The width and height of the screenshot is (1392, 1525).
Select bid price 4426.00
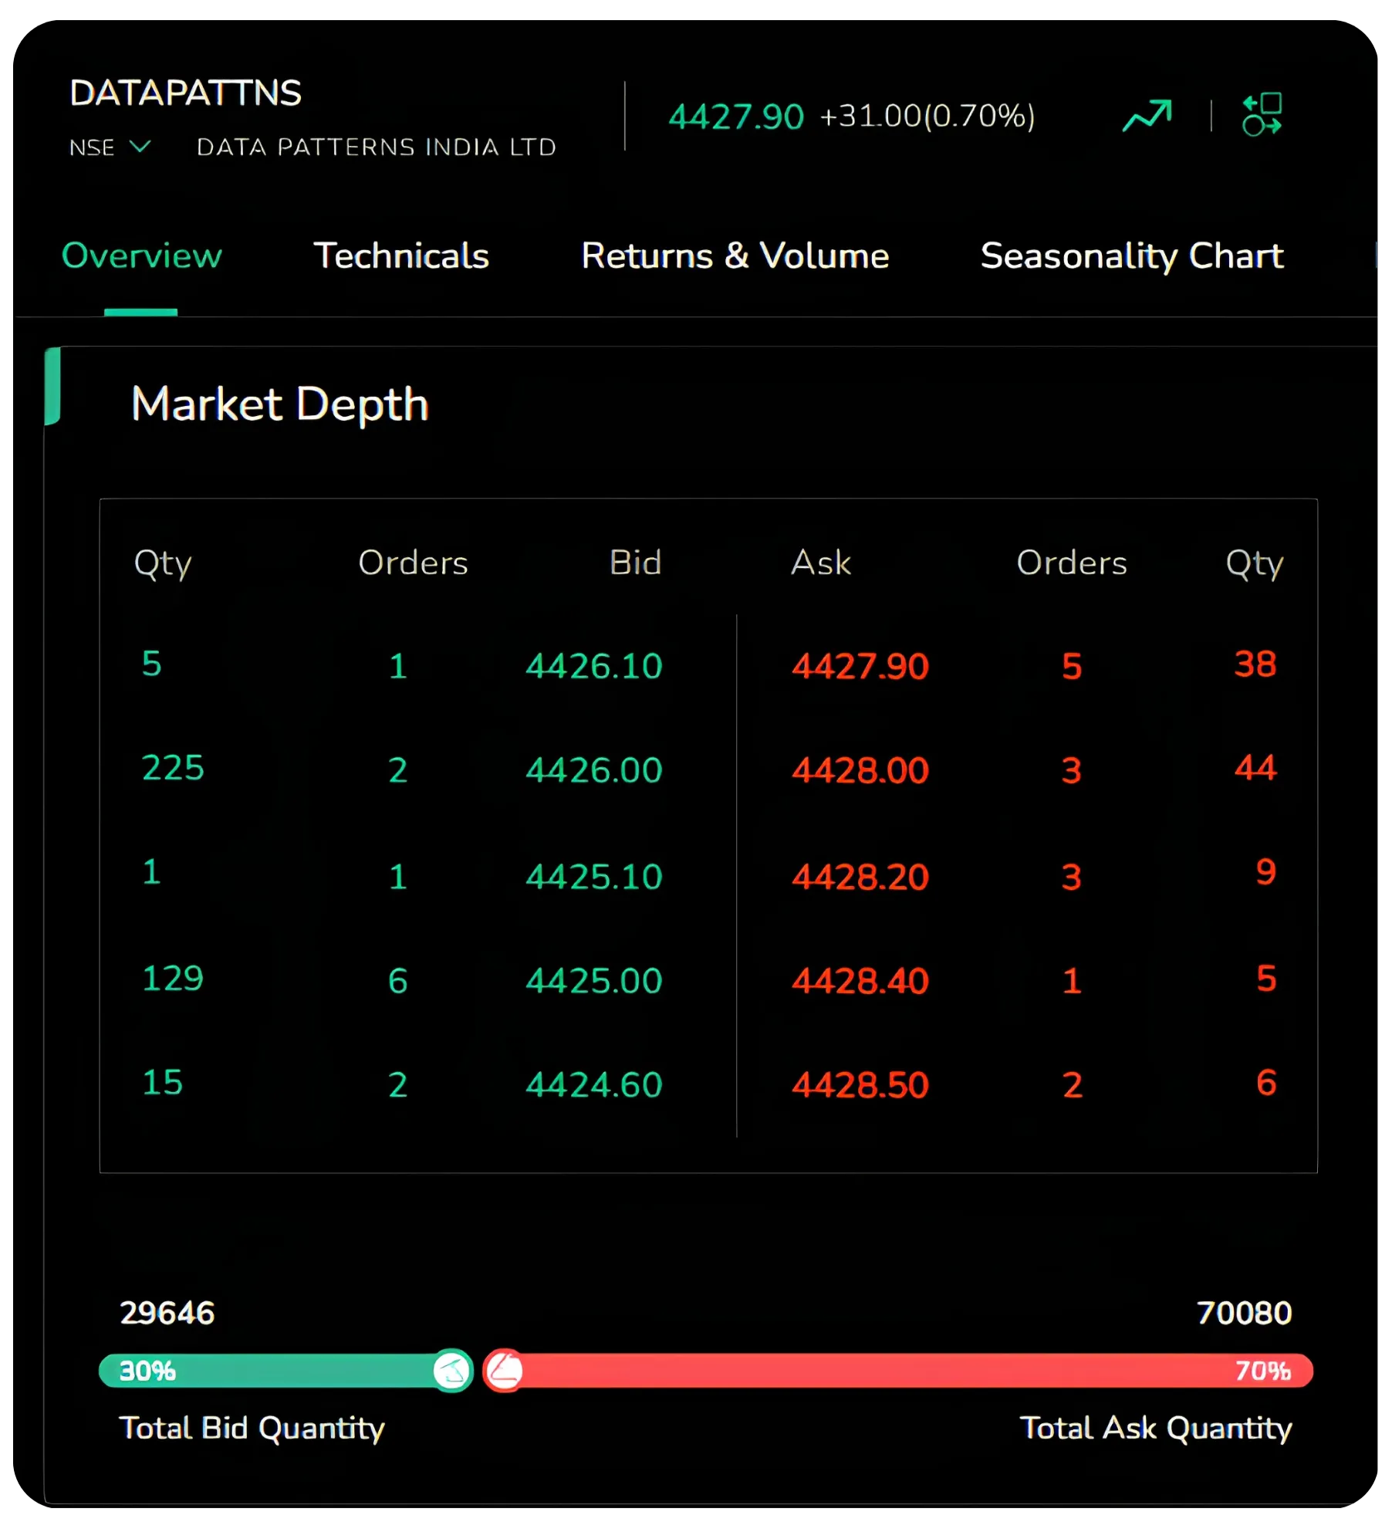(594, 769)
